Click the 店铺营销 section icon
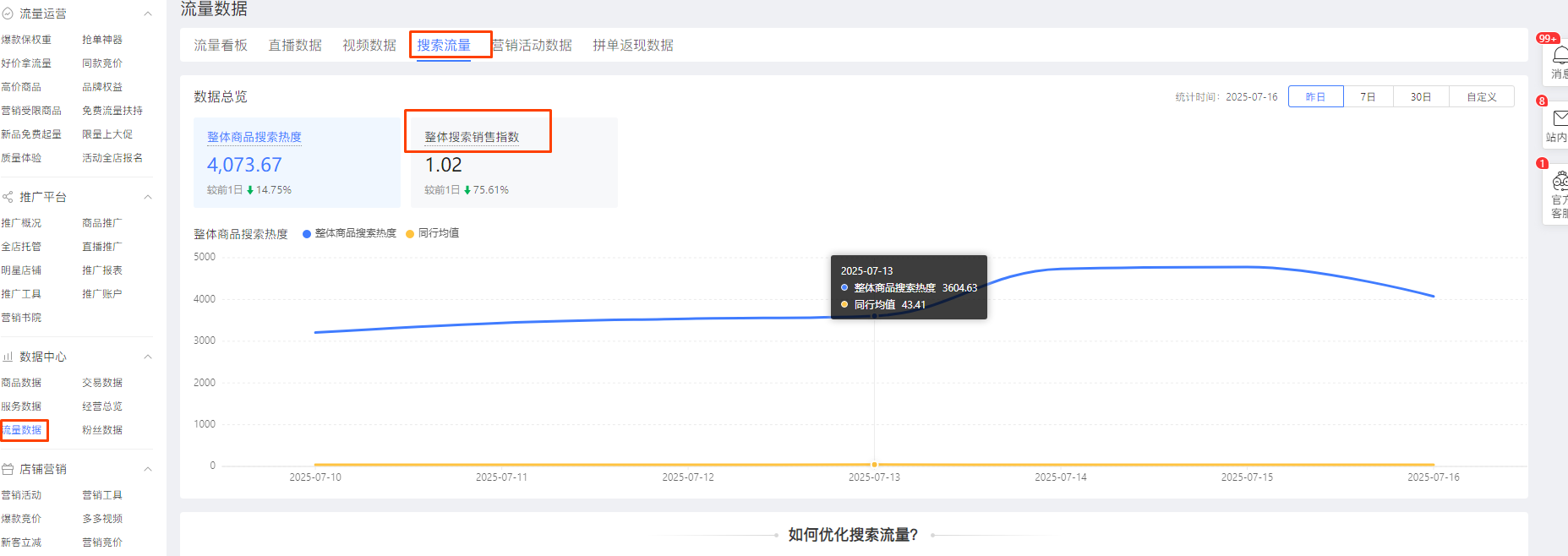The image size is (1568, 556). pos(8,469)
